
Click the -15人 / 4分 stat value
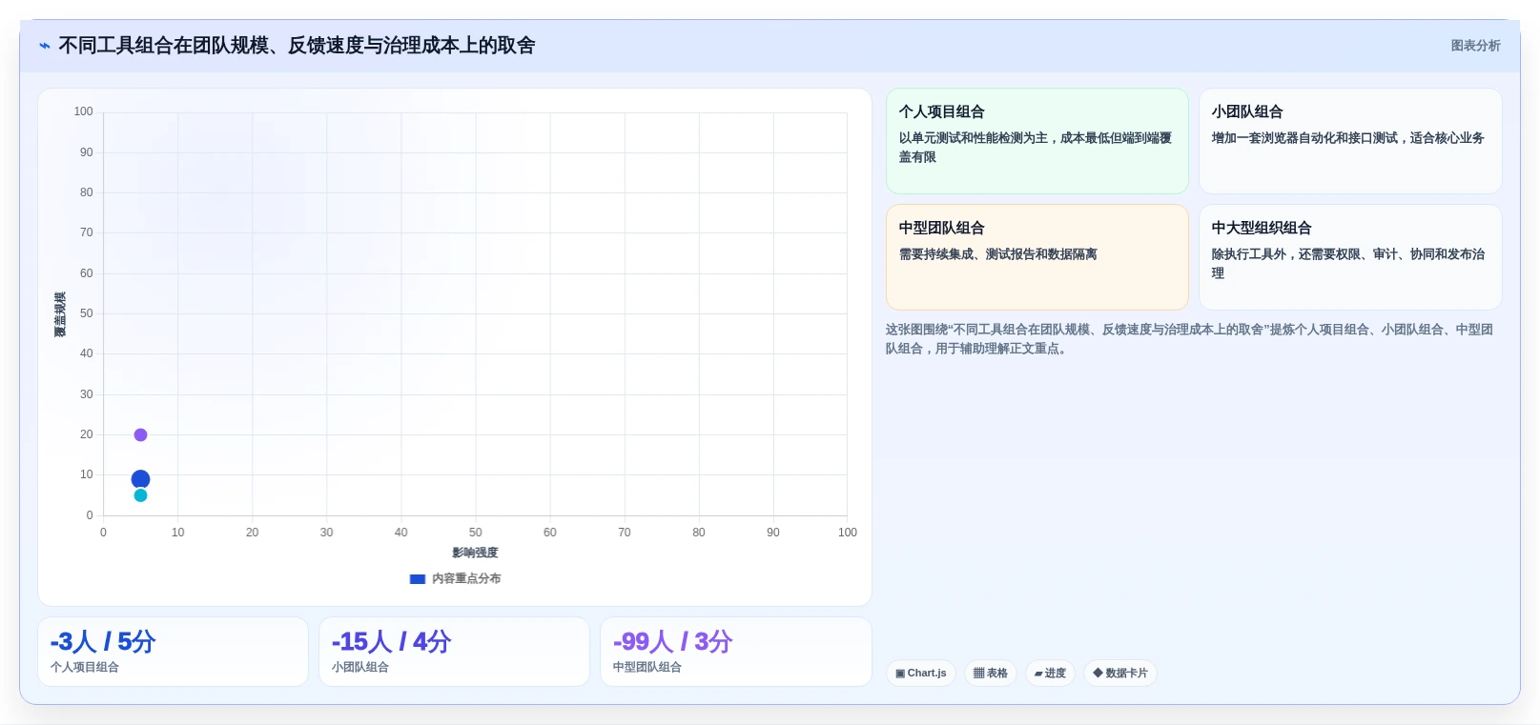[x=391, y=641]
